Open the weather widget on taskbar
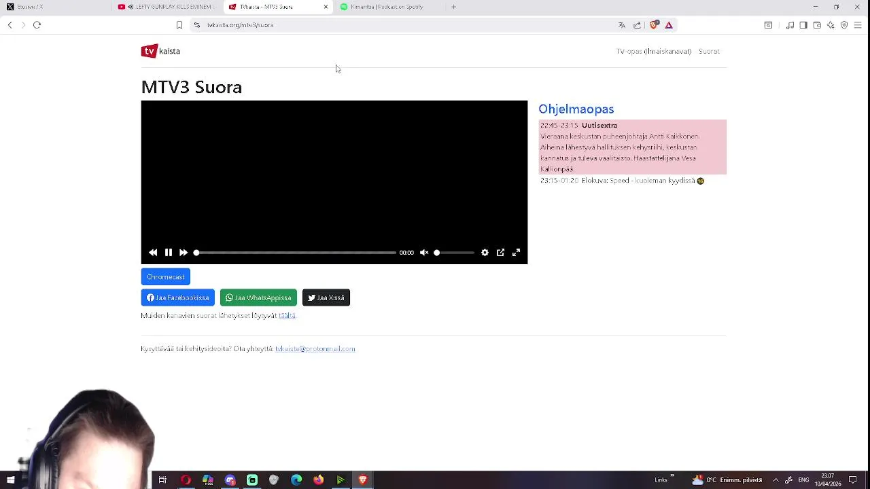870x489 pixels. coord(727,480)
